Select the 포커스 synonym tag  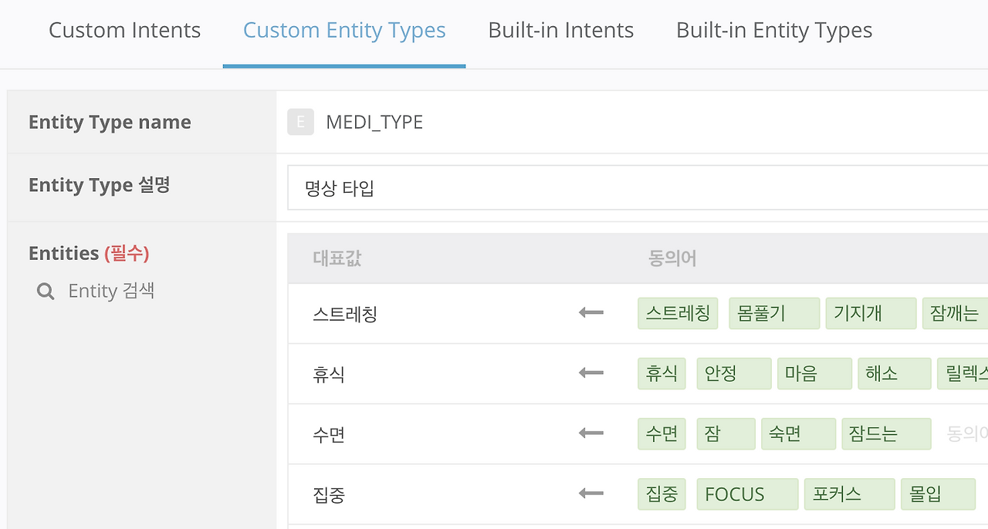tap(849, 494)
